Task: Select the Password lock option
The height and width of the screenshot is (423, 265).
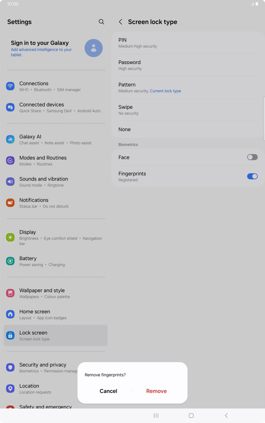Action: pyautogui.click(x=189, y=65)
